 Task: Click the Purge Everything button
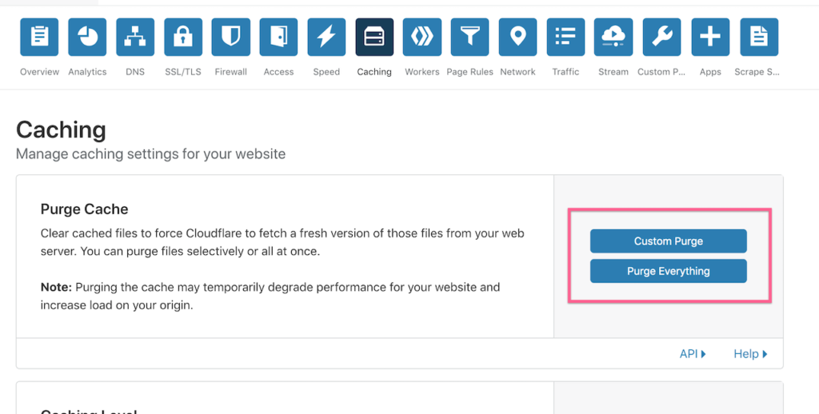tap(669, 271)
